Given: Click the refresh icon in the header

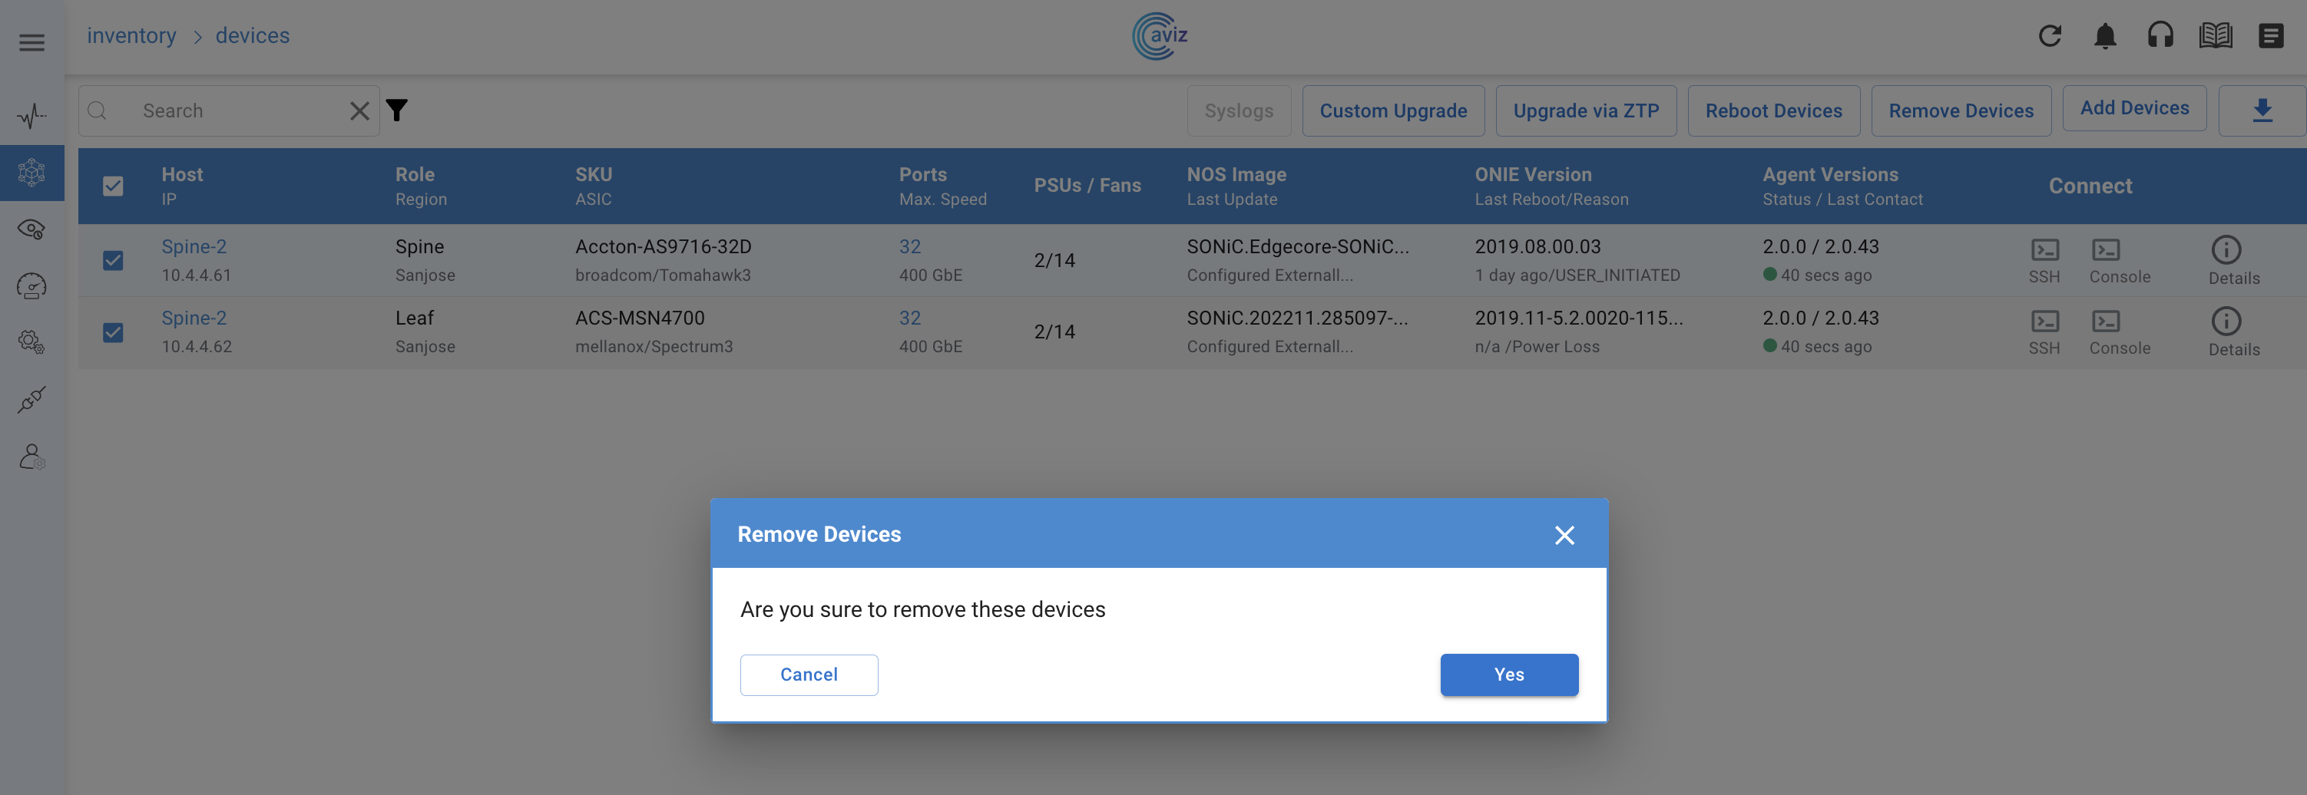Looking at the screenshot, I should coord(2049,36).
